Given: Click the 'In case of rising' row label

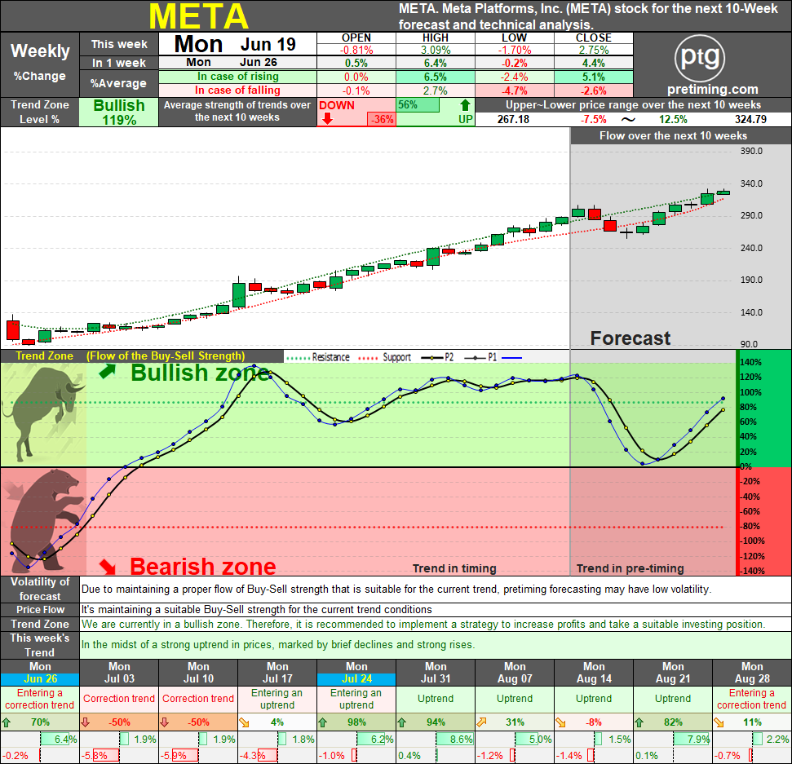Looking at the screenshot, I should click(x=237, y=77).
